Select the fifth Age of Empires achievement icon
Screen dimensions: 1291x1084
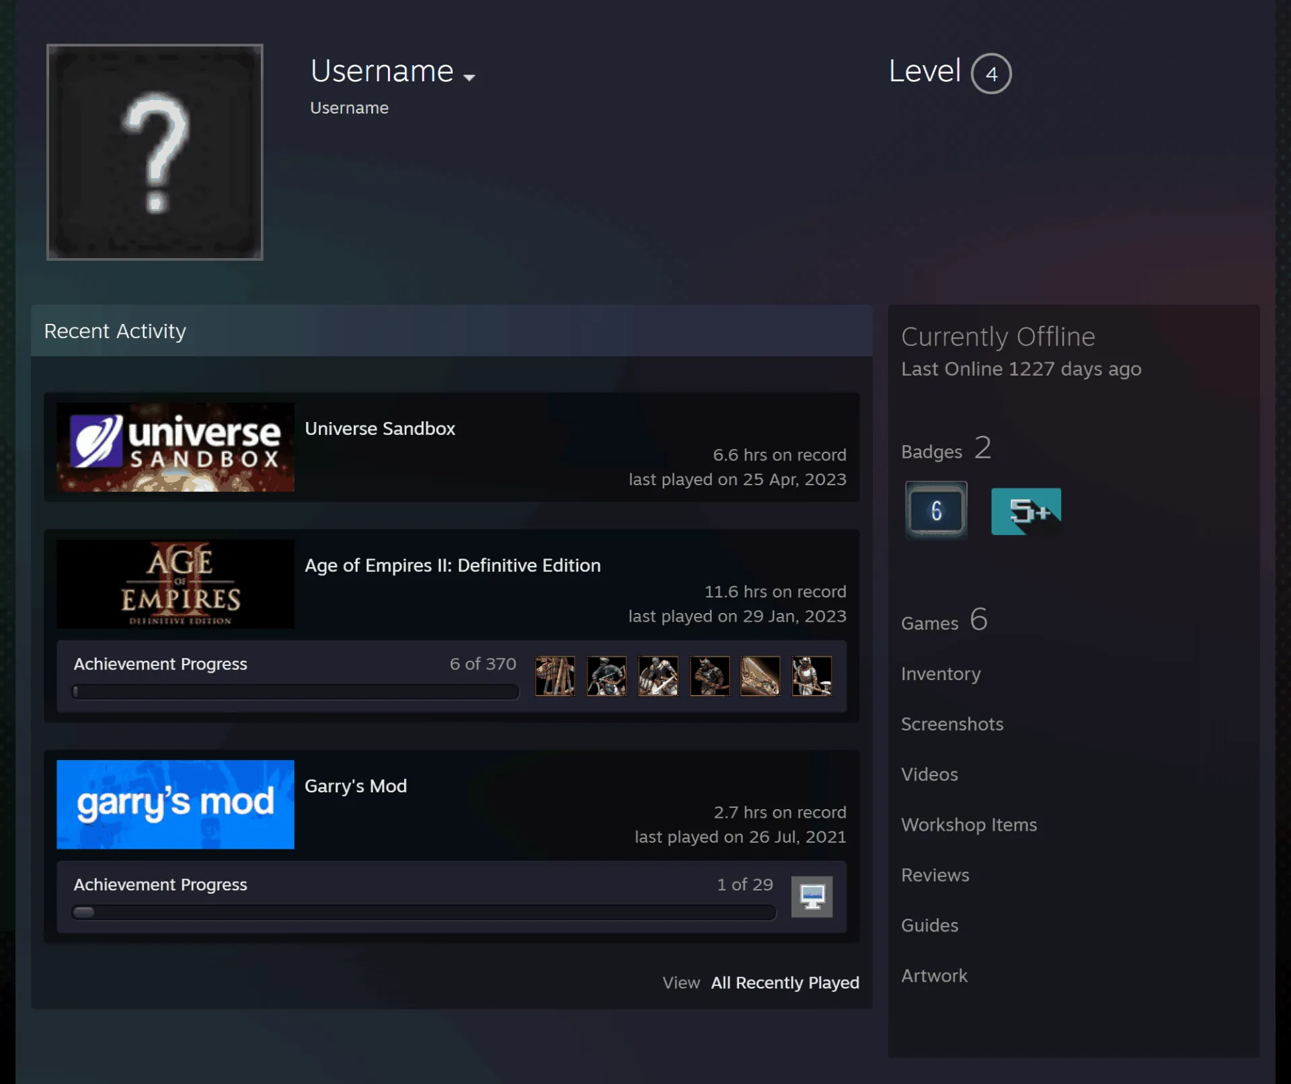point(760,676)
